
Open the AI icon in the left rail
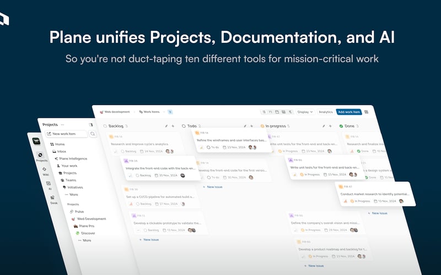49,183
